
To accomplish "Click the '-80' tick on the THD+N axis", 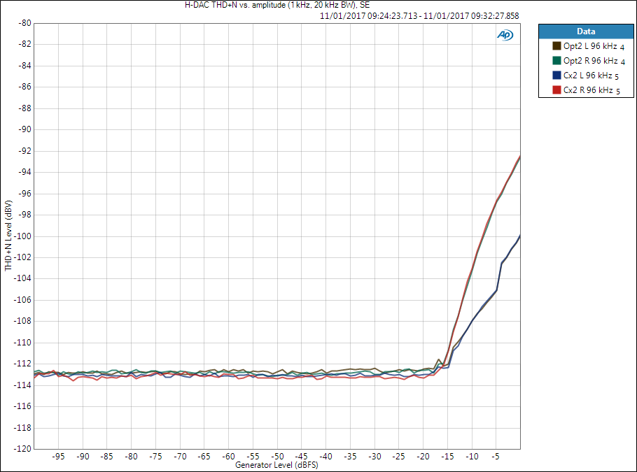I will 24,23.
